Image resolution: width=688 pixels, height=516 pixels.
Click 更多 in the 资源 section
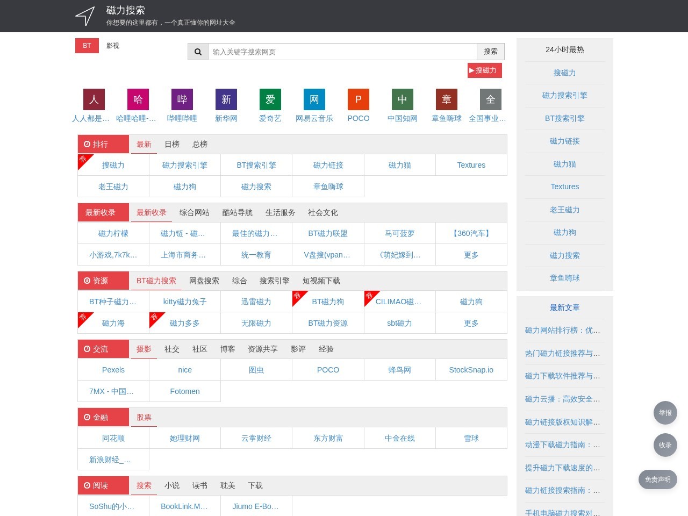pyautogui.click(x=471, y=323)
